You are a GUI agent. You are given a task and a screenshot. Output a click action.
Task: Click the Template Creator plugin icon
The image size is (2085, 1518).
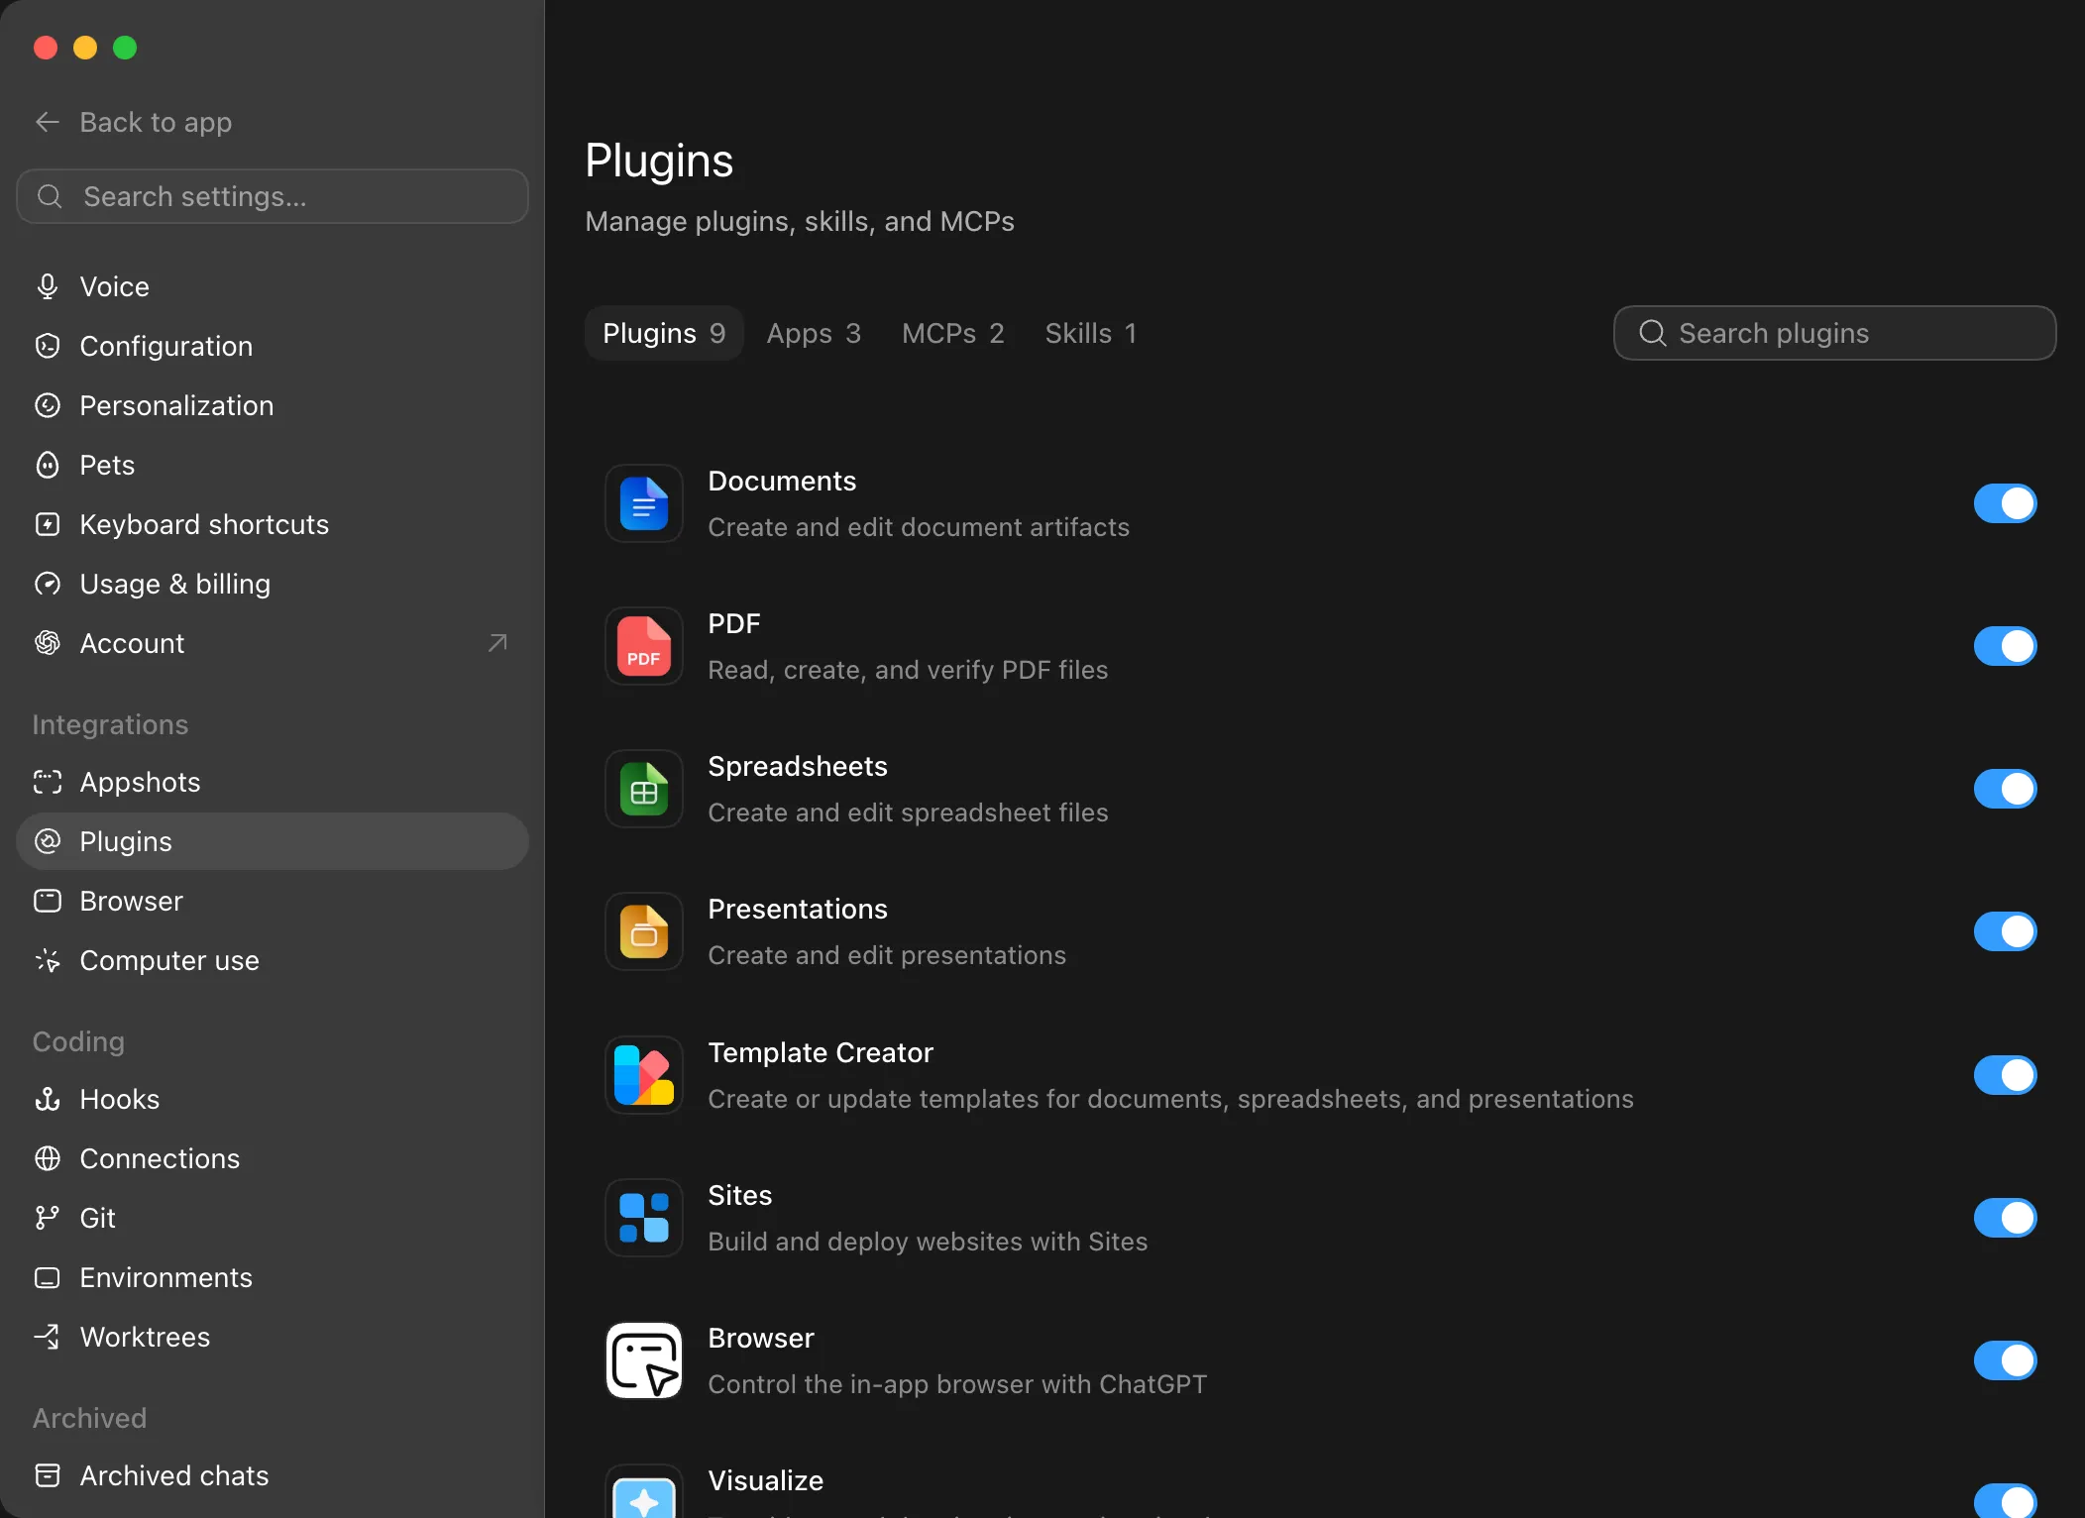(644, 1075)
